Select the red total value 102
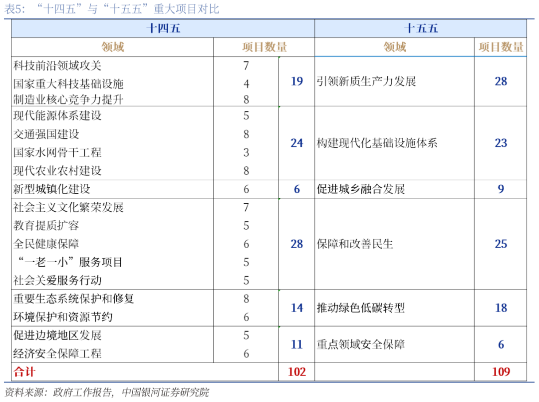 pyautogui.click(x=296, y=372)
